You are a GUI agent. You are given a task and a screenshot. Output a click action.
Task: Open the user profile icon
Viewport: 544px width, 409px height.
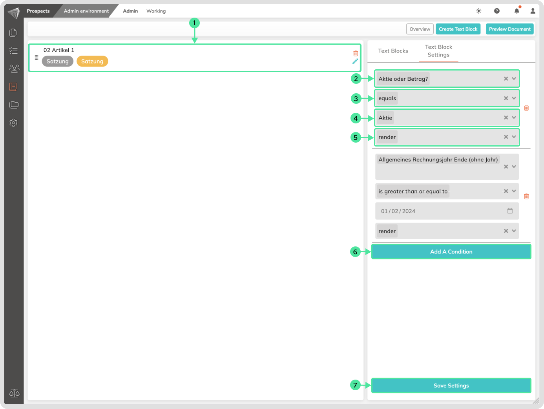533,11
